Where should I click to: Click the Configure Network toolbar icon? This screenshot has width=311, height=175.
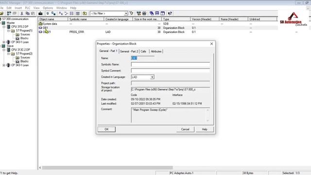click(138, 13)
